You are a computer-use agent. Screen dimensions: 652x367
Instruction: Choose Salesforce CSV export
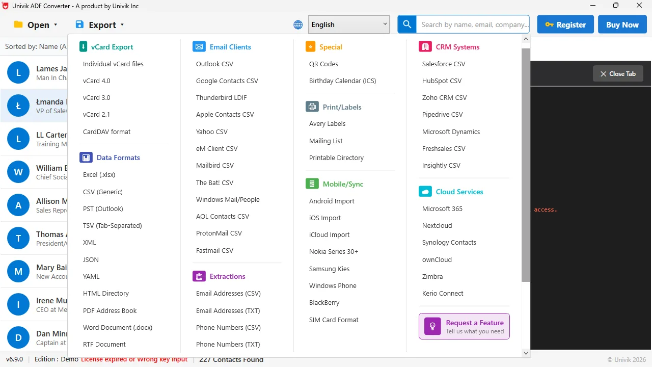(444, 64)
